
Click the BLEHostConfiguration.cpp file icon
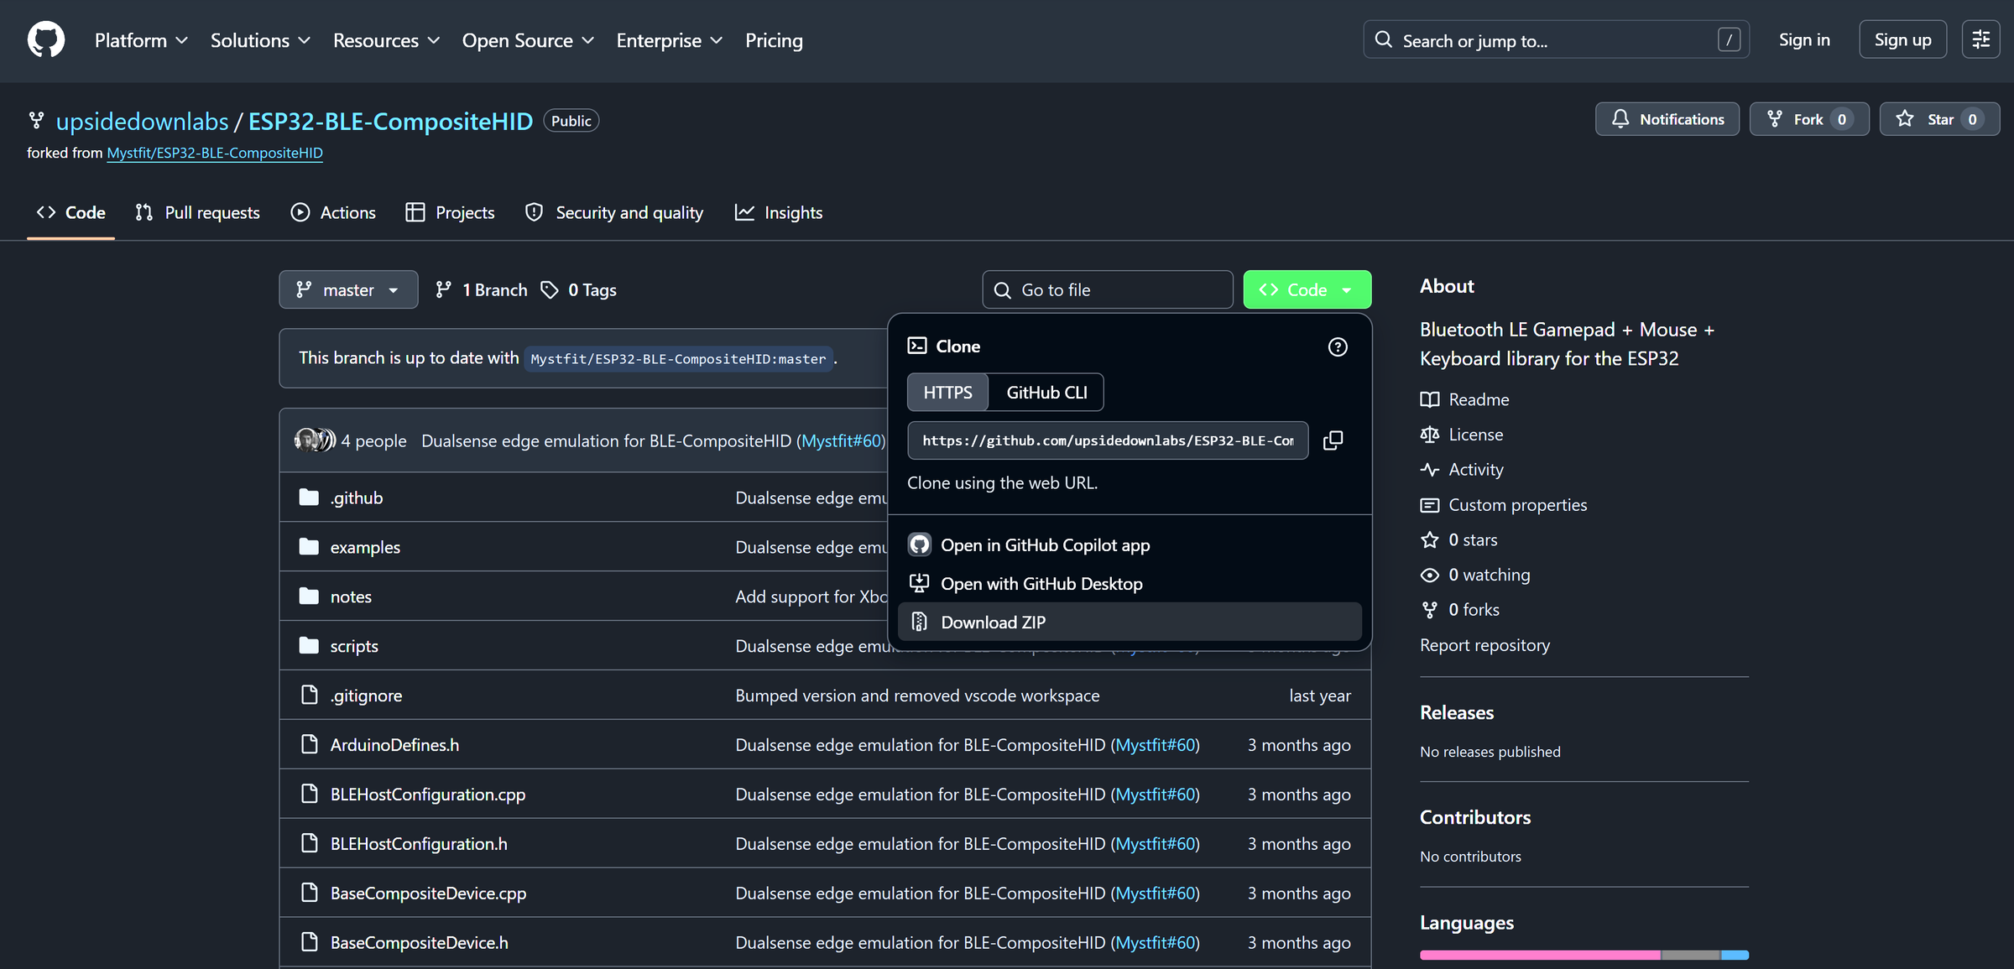[309, 794]
